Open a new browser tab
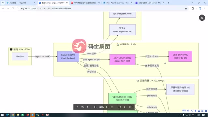Viewport: 208px width, 117px height. pos(168,3)
